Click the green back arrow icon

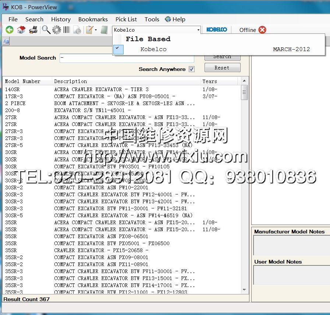(x=10, y=30)
